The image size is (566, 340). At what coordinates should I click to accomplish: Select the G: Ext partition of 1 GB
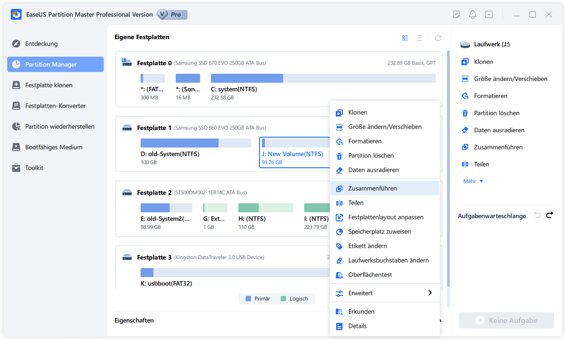215,217
